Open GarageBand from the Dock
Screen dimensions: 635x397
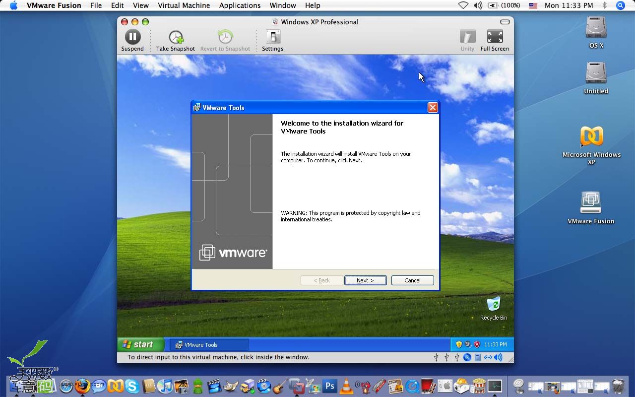[x=280, y=386]
